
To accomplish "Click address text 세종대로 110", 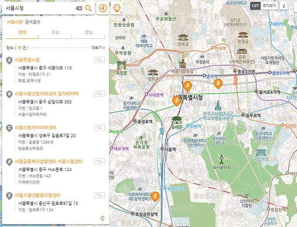I will pos(59,68).
